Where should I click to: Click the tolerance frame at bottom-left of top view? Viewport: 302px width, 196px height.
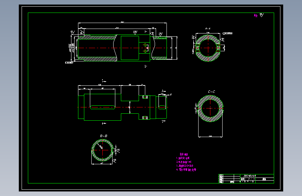point(69,62)
